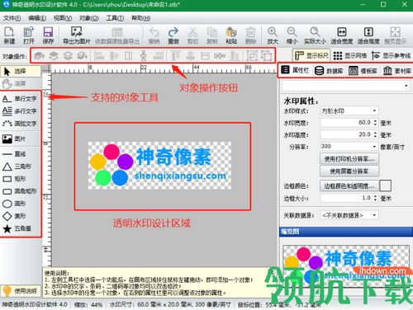413x310 pixels.
Task: Click the 删除 trash icon
Action: click(250, 35)
